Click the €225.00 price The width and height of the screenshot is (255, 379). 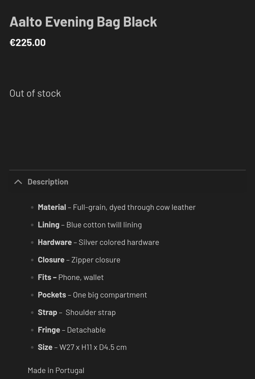click(x=28, y=43)
